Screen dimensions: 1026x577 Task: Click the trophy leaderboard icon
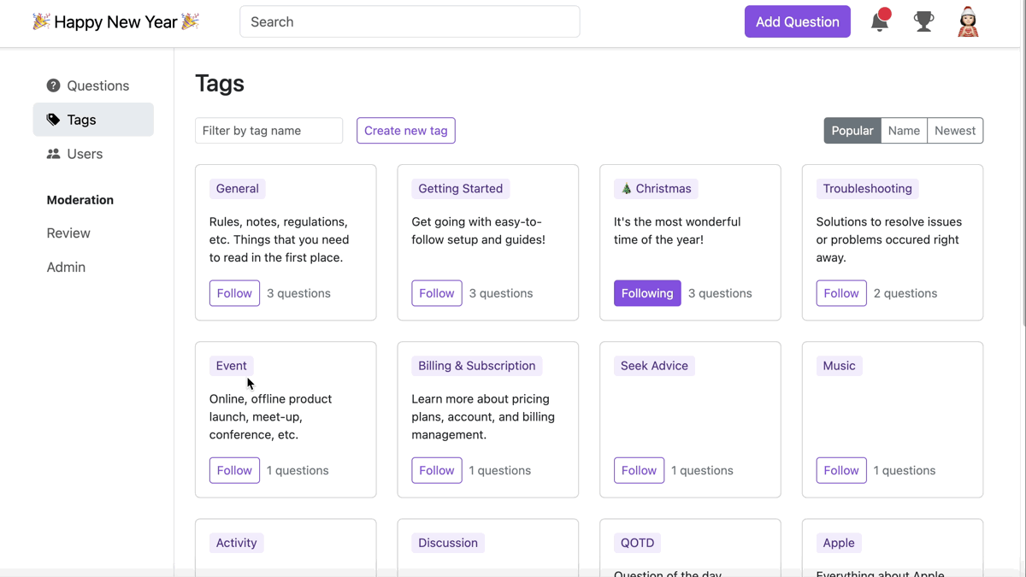[x=923, y=21]
